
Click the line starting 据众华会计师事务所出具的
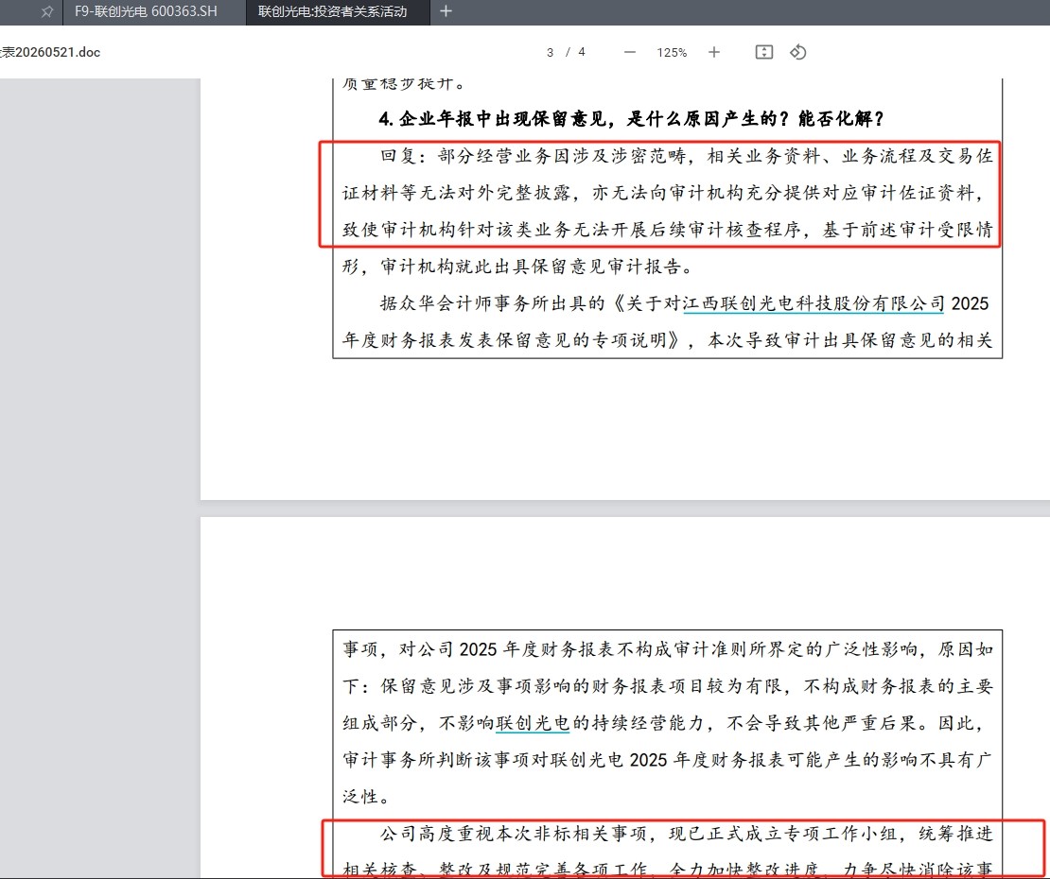[x=684, y=303]
